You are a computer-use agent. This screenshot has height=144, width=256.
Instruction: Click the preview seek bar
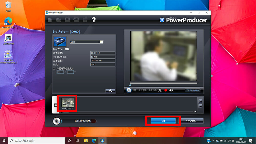(163, 83)
